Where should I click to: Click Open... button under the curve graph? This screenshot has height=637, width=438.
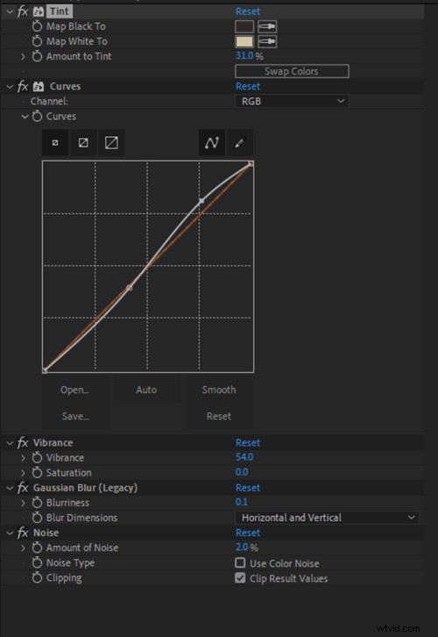point(74,390)
